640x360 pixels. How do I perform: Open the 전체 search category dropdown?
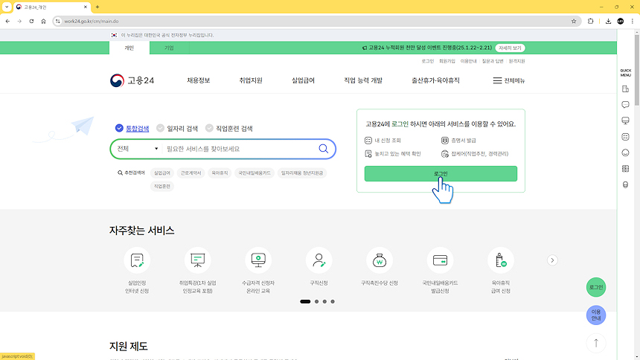137,149
